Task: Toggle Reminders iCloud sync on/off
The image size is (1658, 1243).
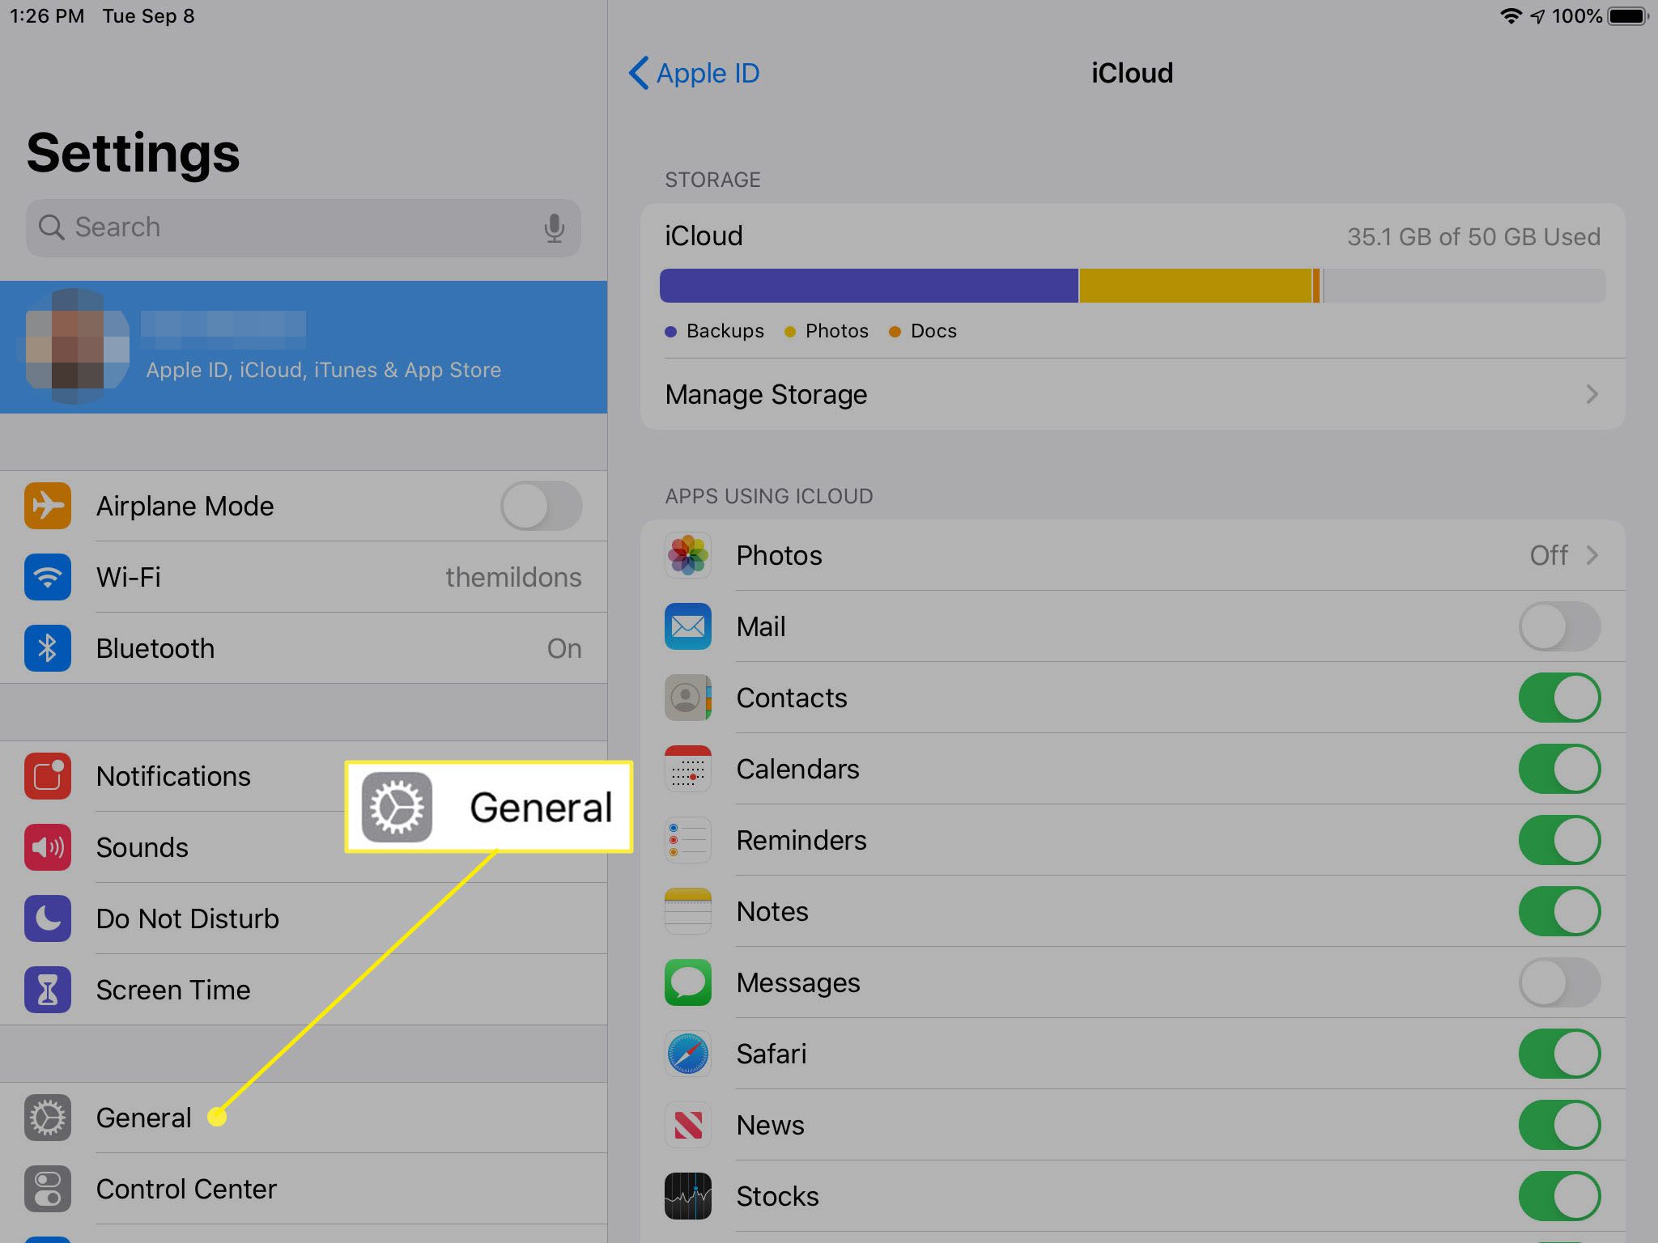Action: 1562,839
